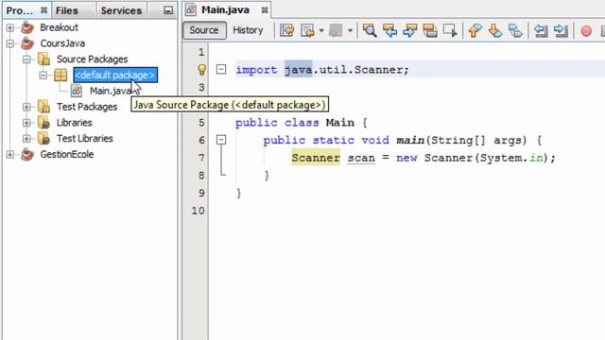Expand the GestionEcole project node
The width and height of the screenshot is (605, 340).
coord(10,155)
